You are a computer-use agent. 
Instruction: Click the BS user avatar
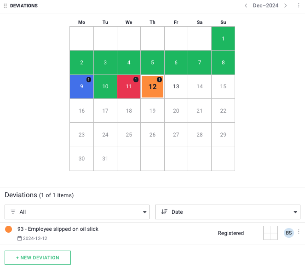click(x=288, y=233)
